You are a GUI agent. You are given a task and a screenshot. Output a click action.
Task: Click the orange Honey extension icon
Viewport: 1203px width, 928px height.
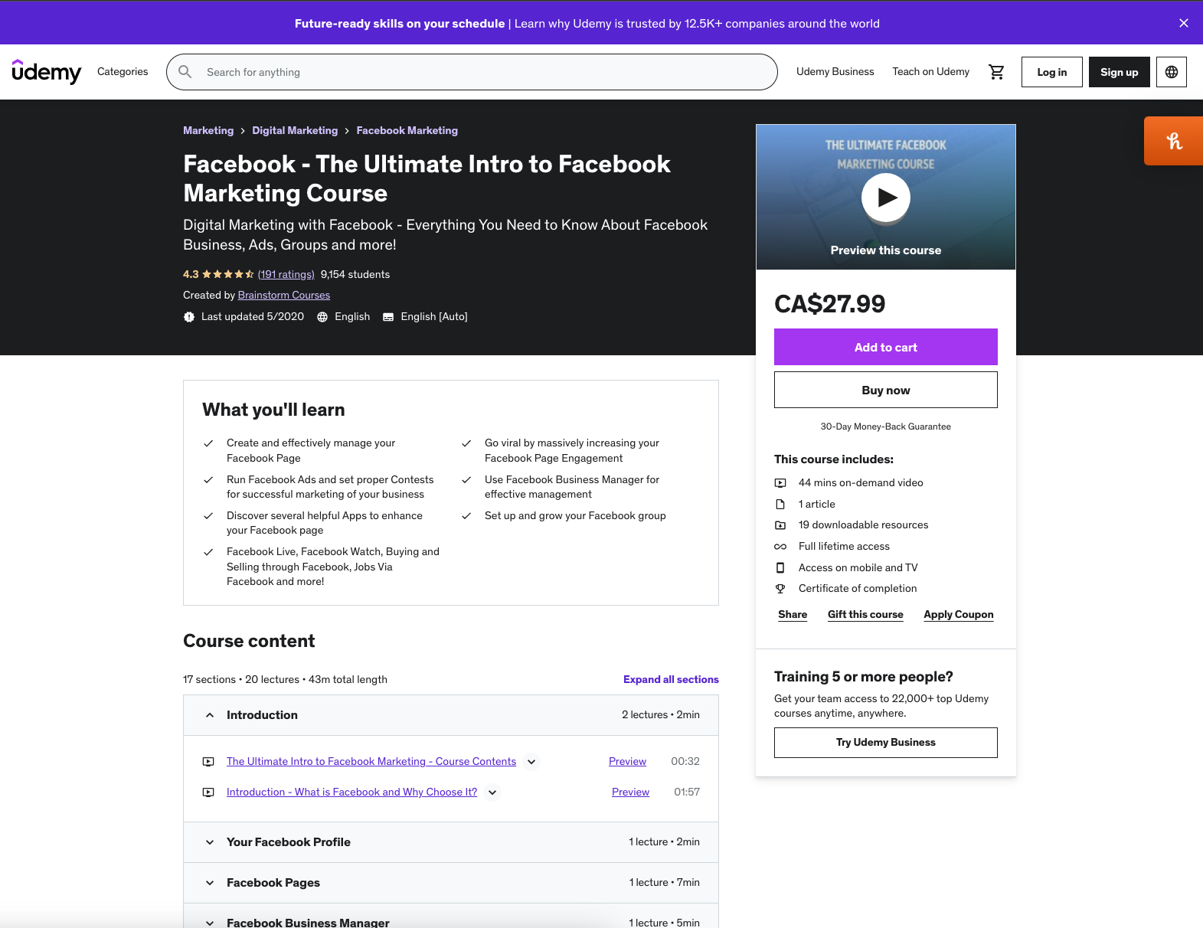click(1173, 141)
